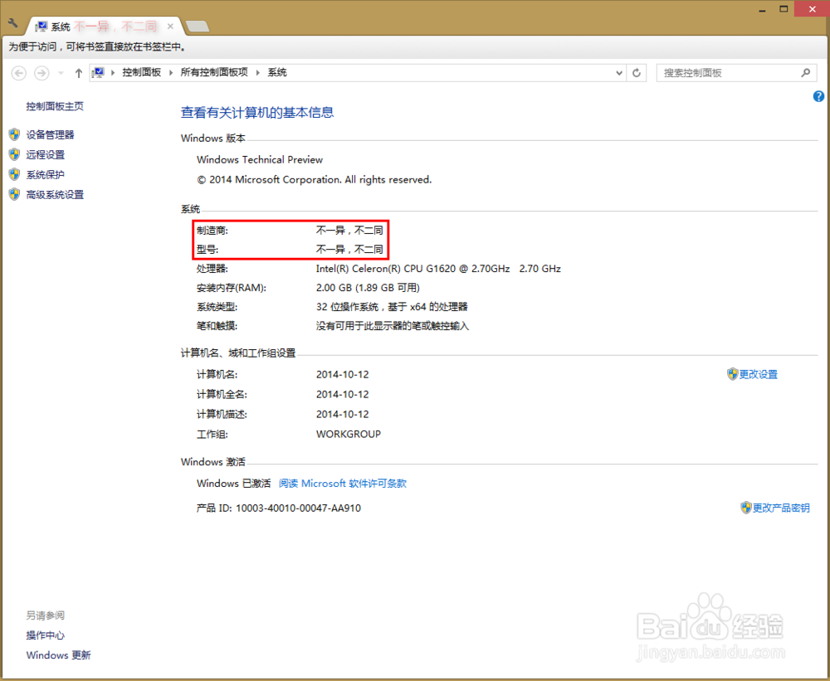Click the up arrow in the address bar
The width and height of the screenshot is (830, 681).
pos(78,72)
